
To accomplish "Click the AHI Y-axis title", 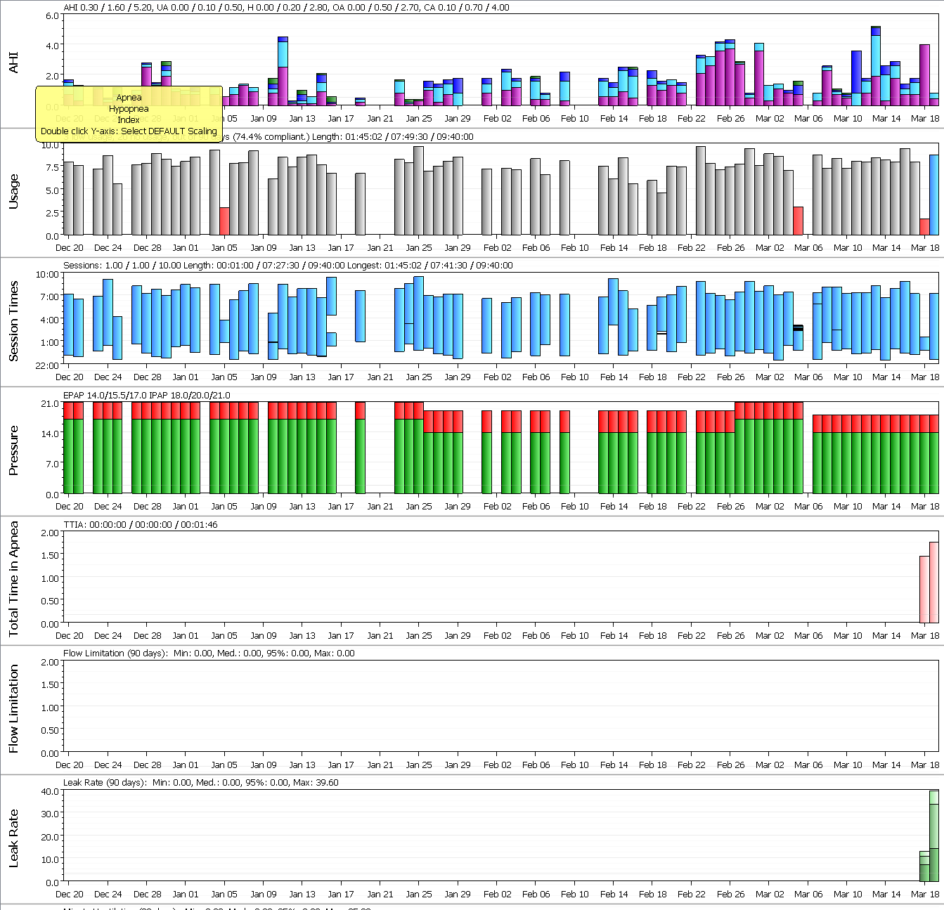I will click(14, 62).
